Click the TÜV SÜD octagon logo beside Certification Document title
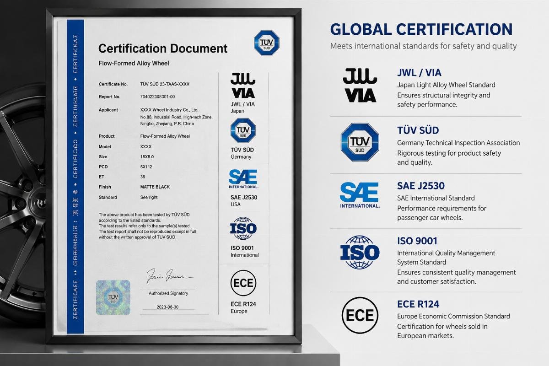The width and height of the screenshot is (549, 366). pos(266,43)
